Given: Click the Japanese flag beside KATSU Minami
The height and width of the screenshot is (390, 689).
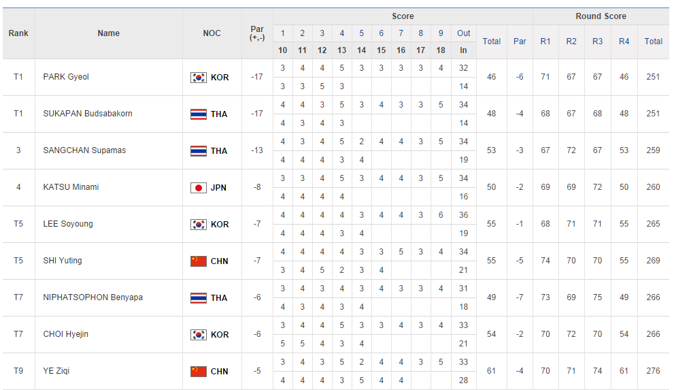Looking at the screenshot, I should (198, 188).
